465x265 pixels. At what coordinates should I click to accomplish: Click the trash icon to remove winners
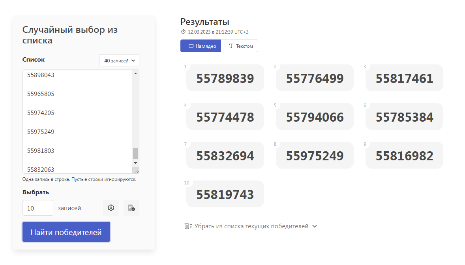click(188, 226)
